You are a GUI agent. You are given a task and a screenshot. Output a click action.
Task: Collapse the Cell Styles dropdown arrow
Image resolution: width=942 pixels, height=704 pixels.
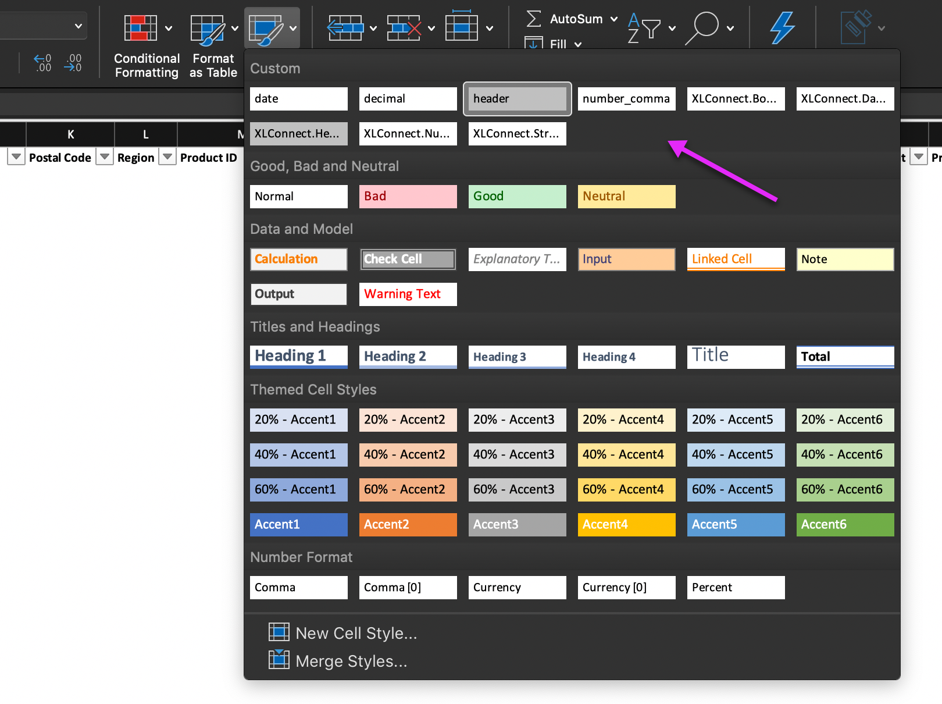tap(293, 28)
